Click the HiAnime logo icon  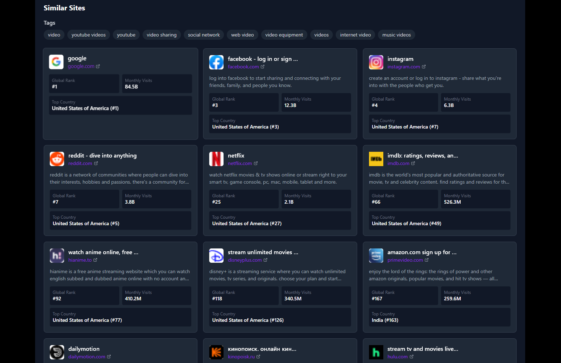(x=57, y=256)
